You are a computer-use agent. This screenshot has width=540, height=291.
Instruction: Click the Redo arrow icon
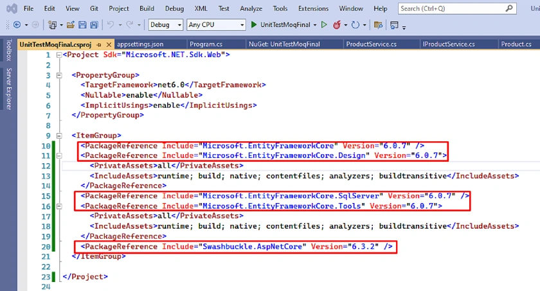point(129,24)
